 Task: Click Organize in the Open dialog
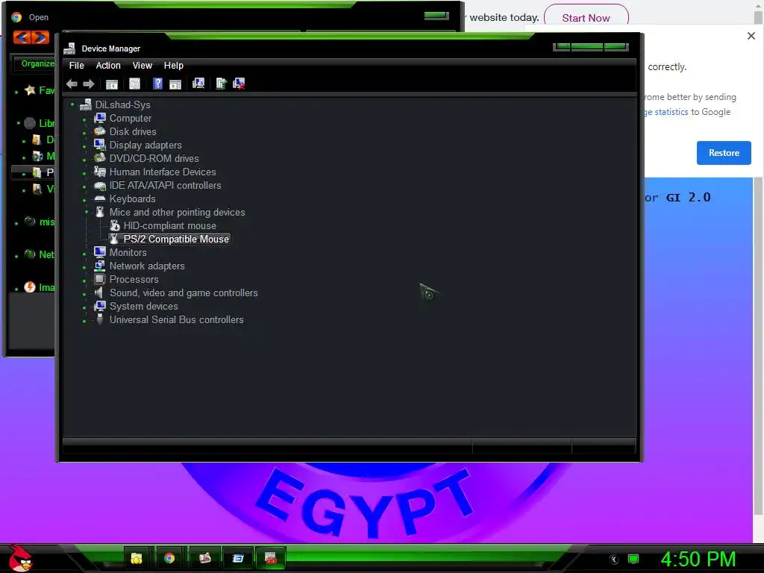coord(37,63)
